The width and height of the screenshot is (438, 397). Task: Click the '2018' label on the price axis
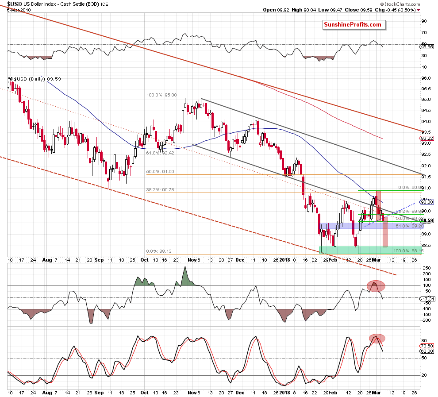point(284,260)
